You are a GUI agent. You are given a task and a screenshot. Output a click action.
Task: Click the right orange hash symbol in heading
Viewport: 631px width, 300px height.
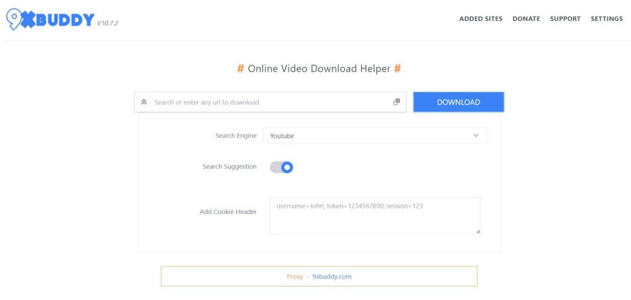point(397,69)
